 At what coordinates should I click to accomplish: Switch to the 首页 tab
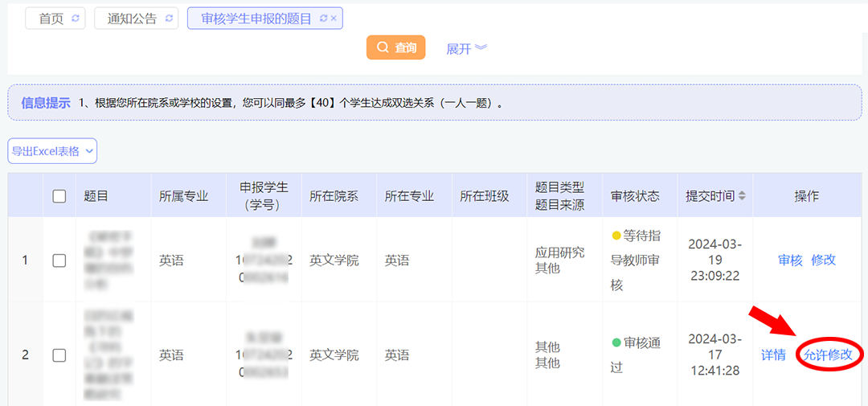(51, 18)
